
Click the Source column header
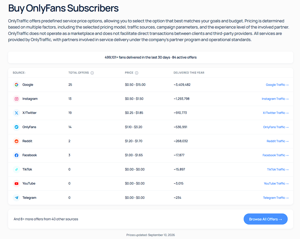point(19,73)
